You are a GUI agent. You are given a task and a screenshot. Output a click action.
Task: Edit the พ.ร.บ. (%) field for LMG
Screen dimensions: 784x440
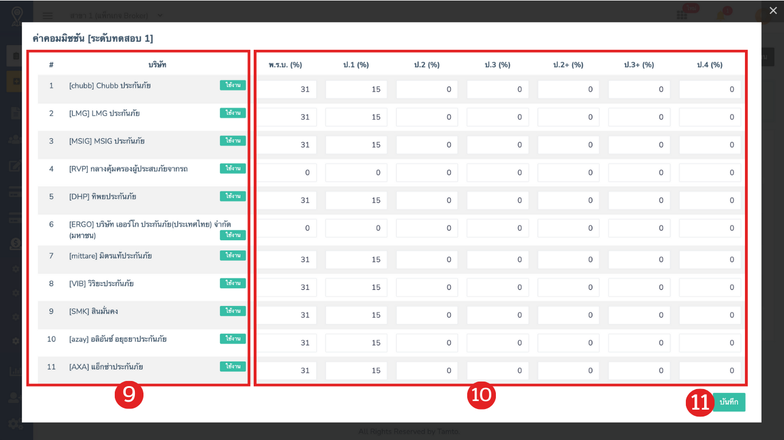(x=286, y=117)
